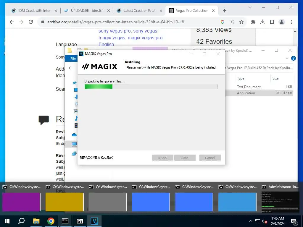303x227 pixels.
Task: Go back in Chrome browser
Action: (x=12, y=22)
